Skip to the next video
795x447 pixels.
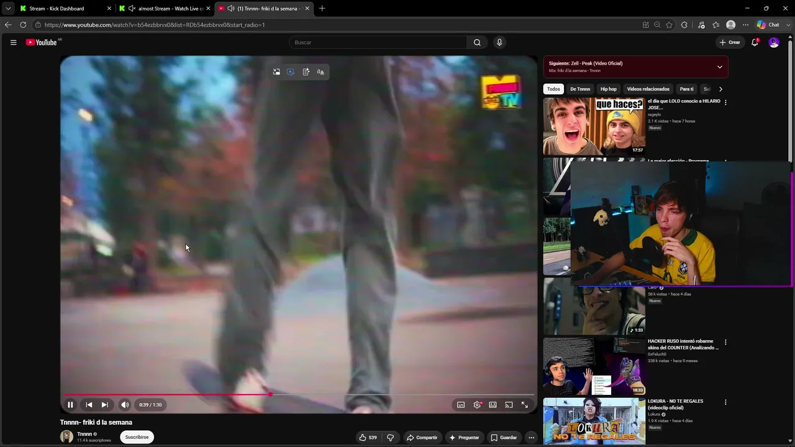coord(104,405)
